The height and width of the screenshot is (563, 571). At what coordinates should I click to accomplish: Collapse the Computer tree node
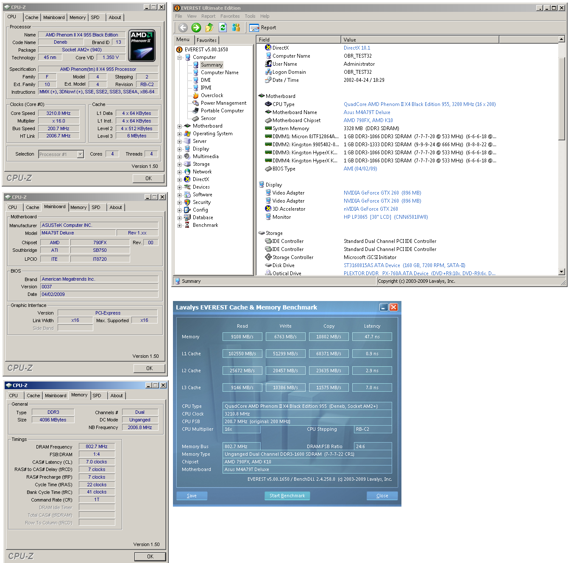coord(179,57)
